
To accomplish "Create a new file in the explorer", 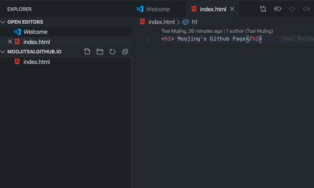I will tap(87, 52).
